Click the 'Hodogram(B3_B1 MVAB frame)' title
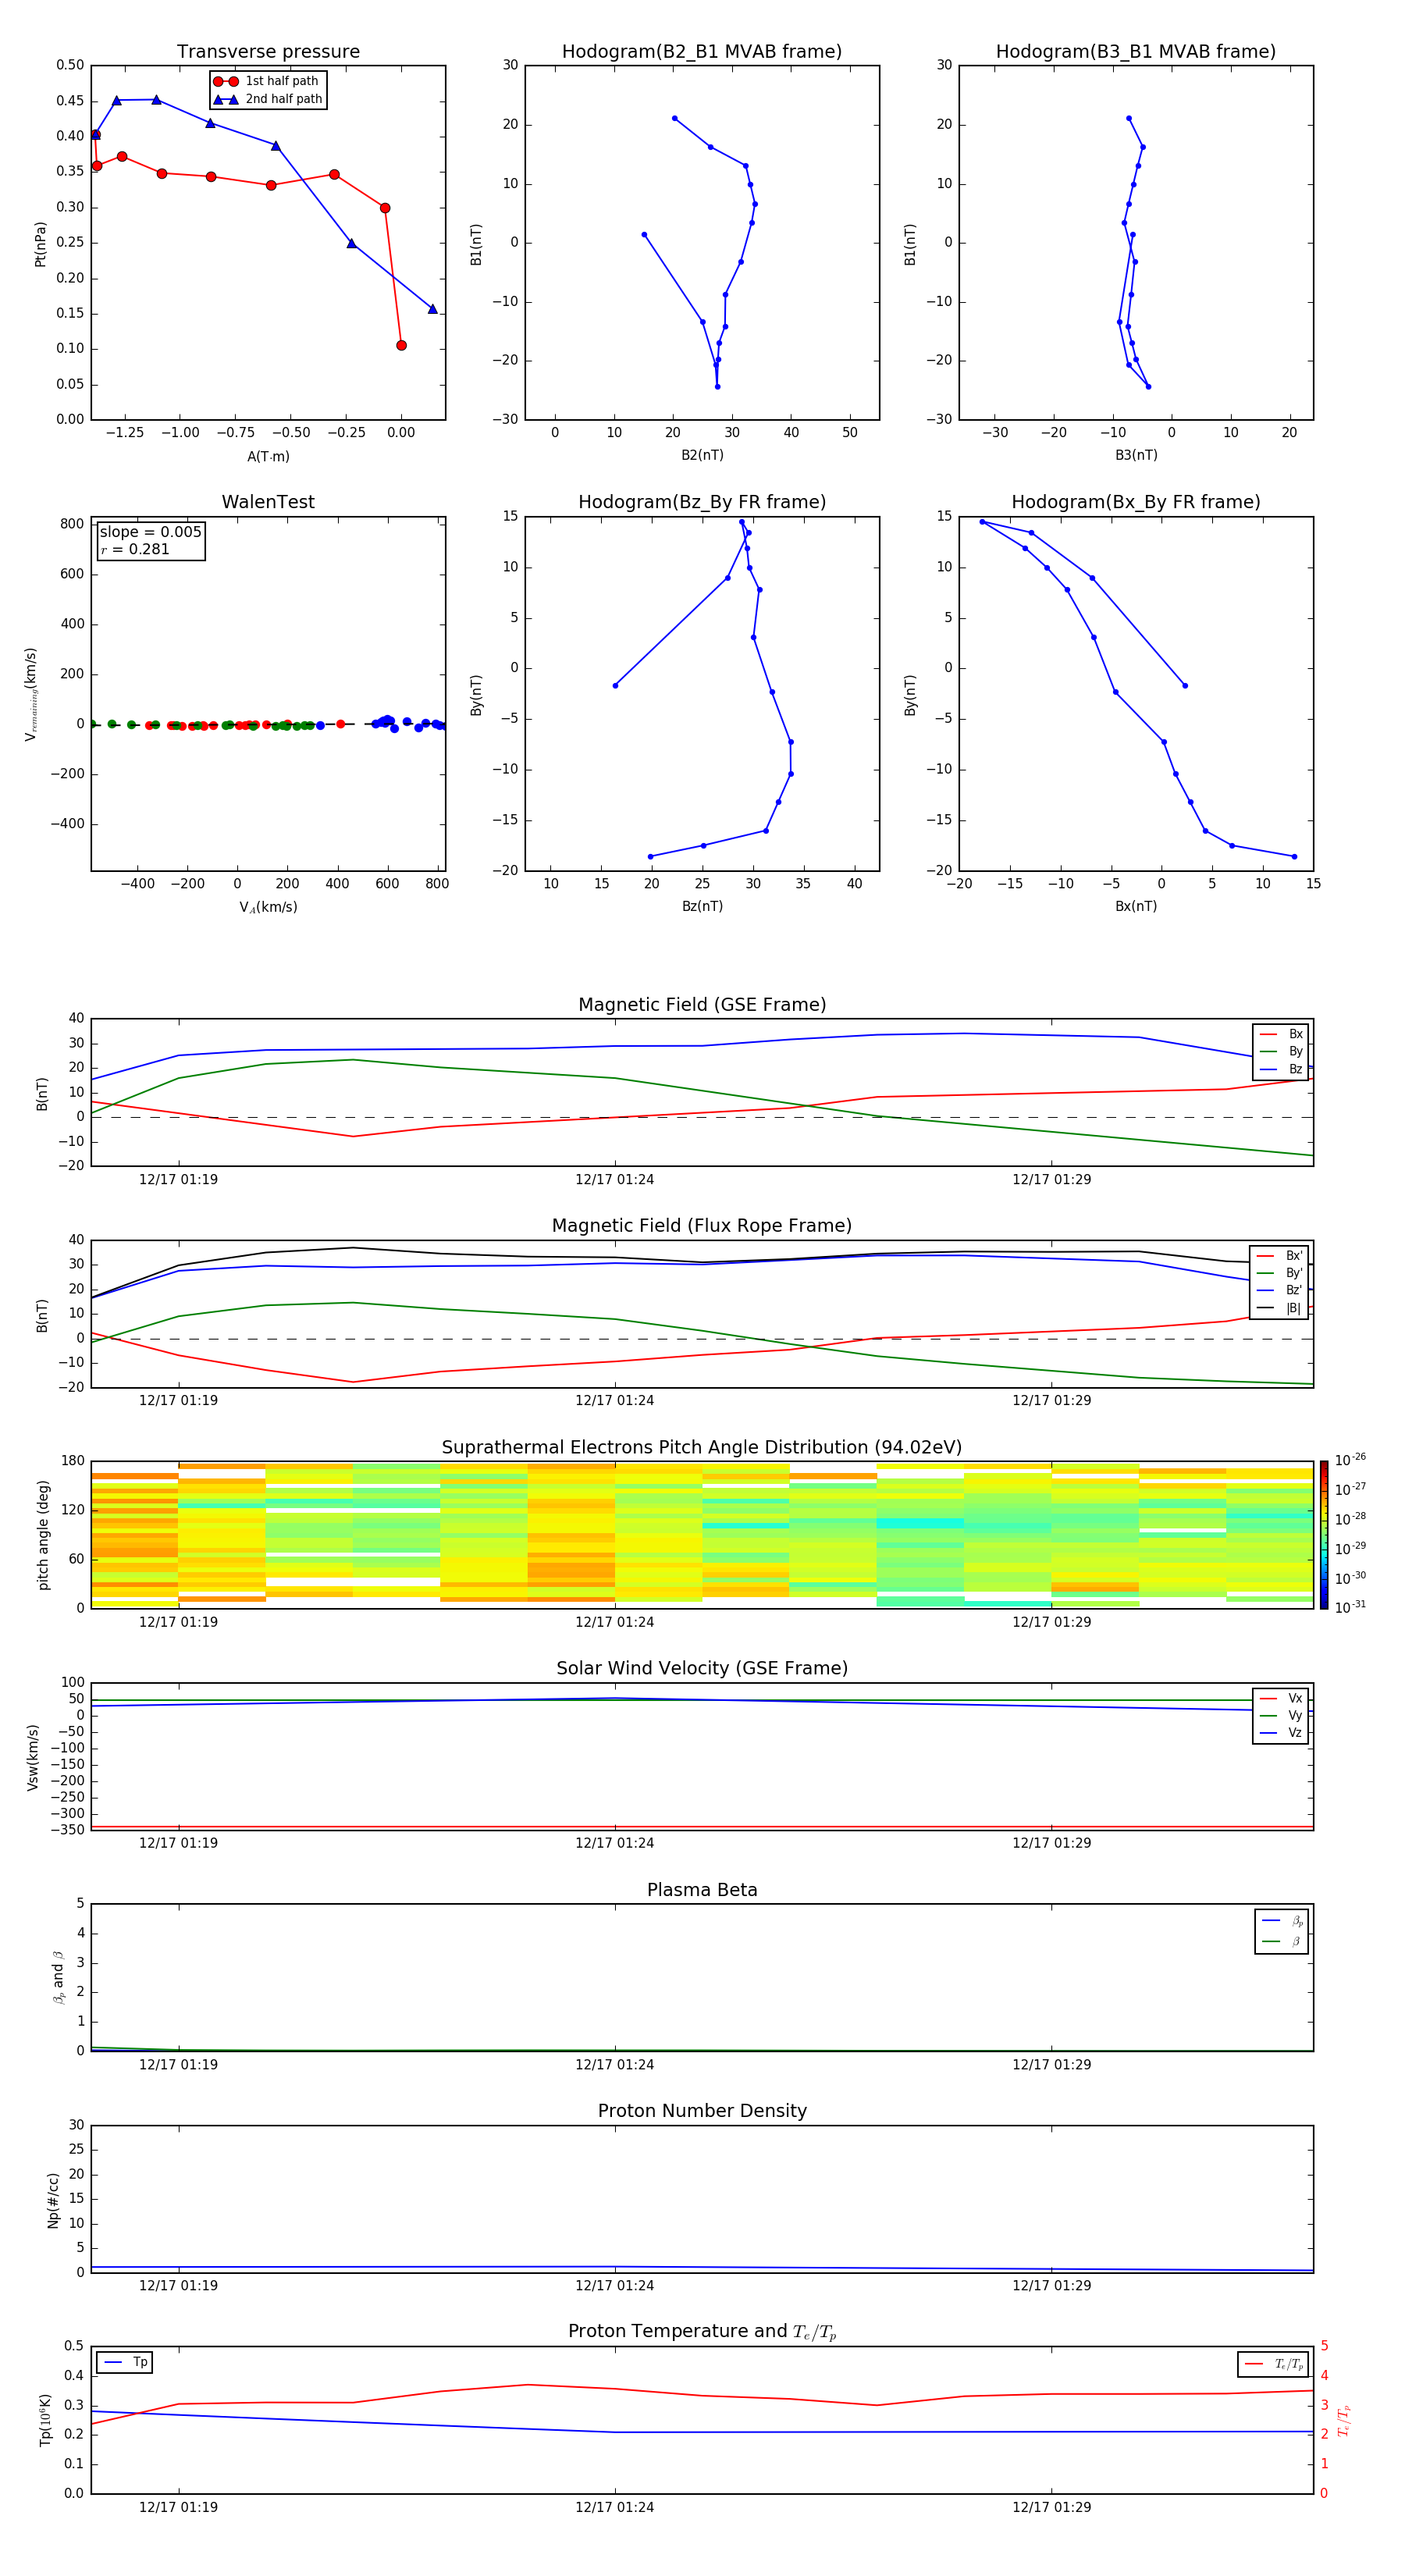Screen dimensions: 1405x2576 1136,52
